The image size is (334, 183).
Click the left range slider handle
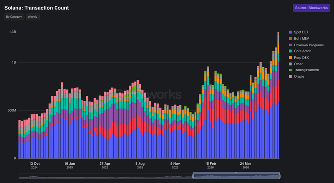click(193, 176)
